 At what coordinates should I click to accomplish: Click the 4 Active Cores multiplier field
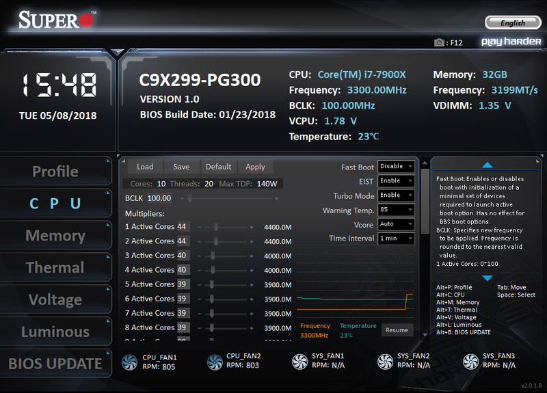click(183, 270)
